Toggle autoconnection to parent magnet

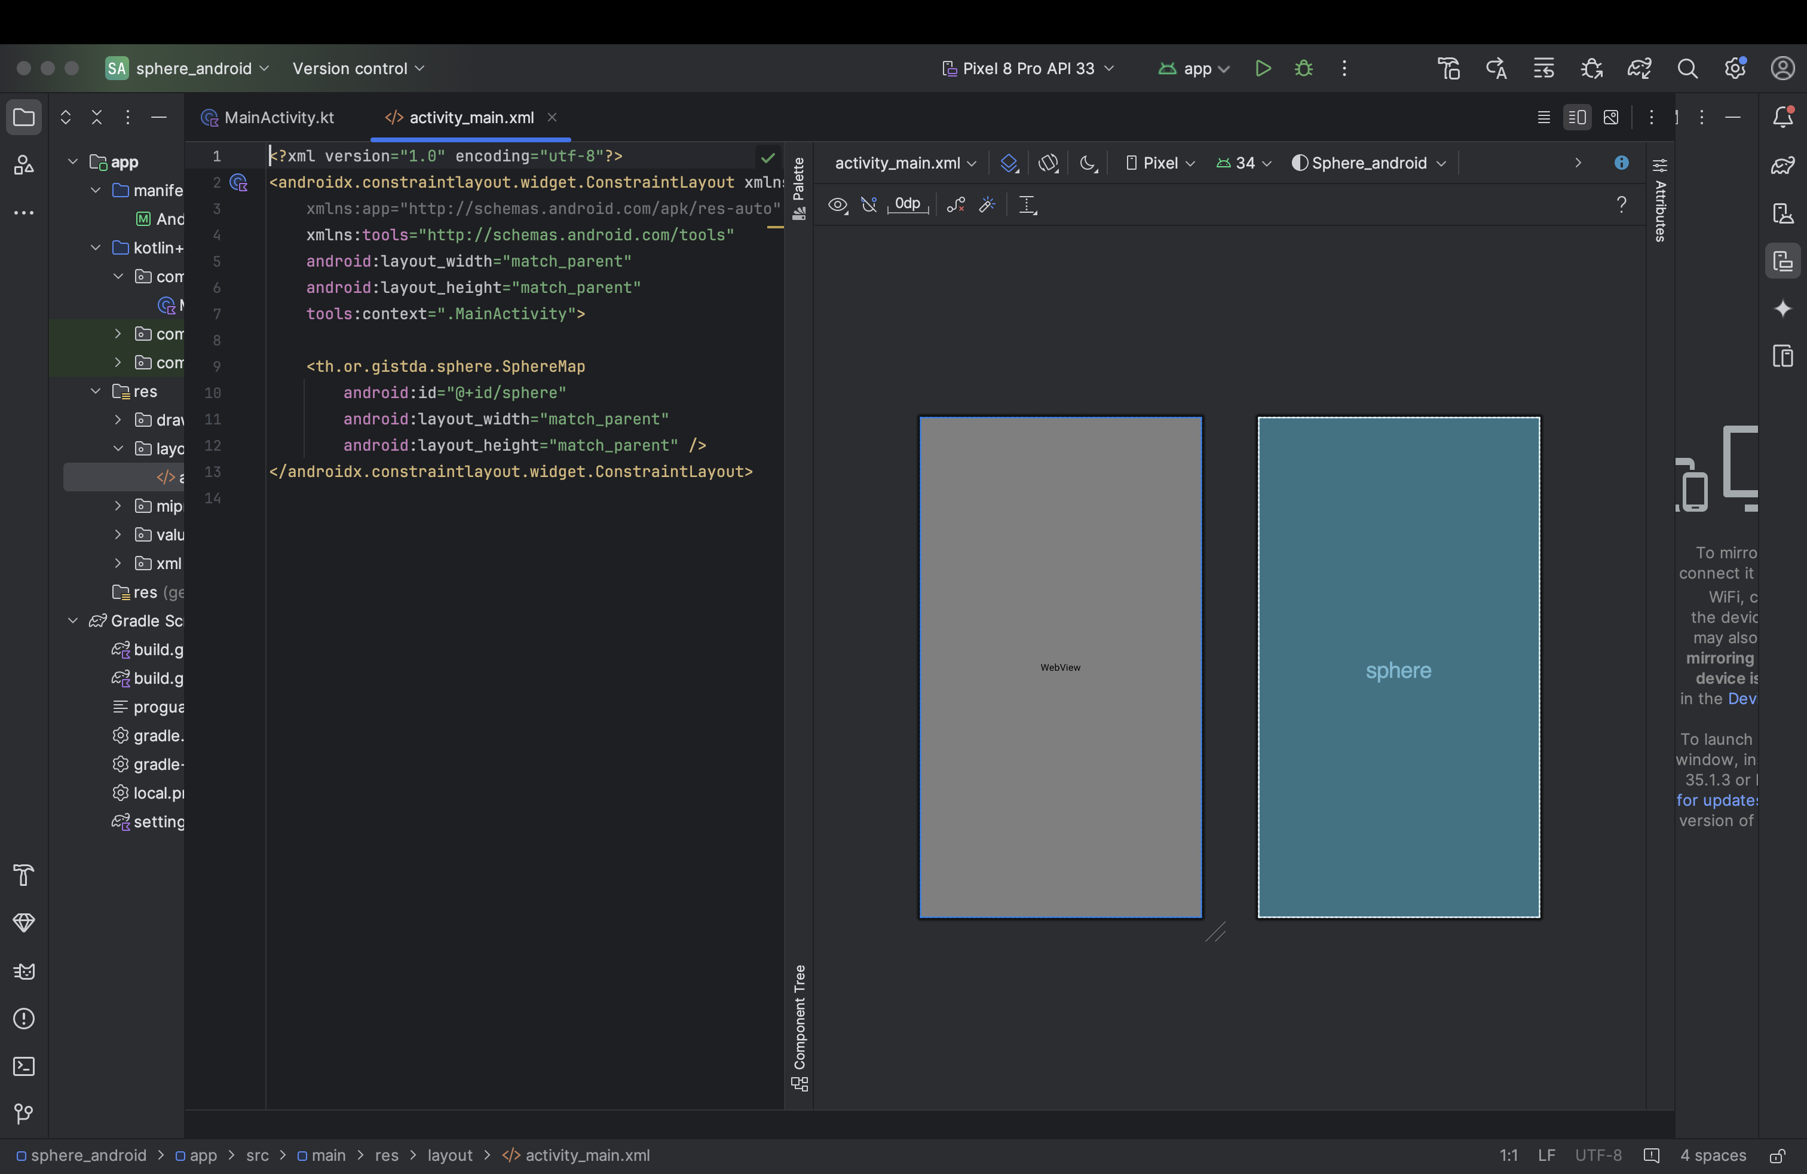(869, 204)
